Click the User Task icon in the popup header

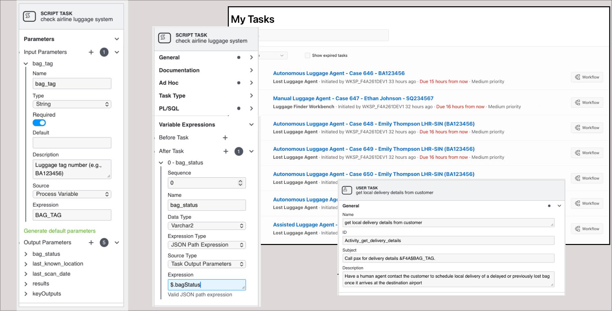click(347, 190)
